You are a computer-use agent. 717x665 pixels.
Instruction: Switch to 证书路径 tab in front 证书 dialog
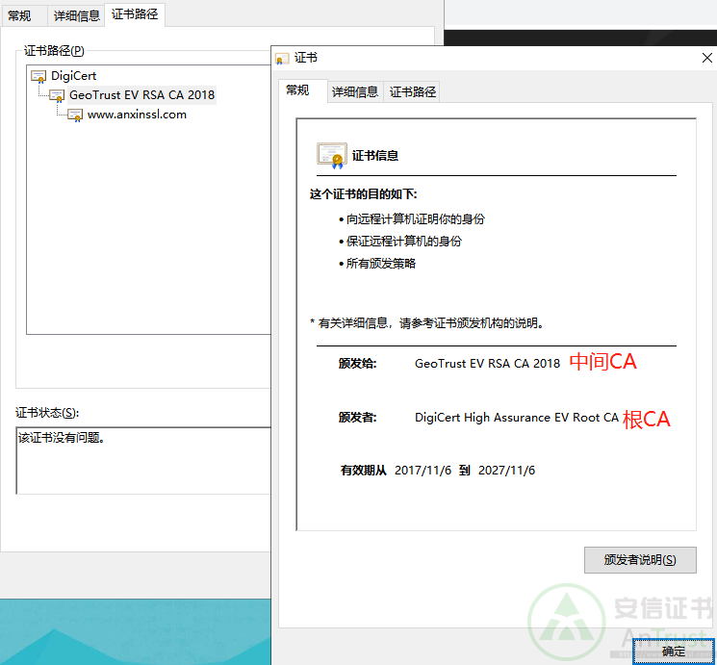413,92
